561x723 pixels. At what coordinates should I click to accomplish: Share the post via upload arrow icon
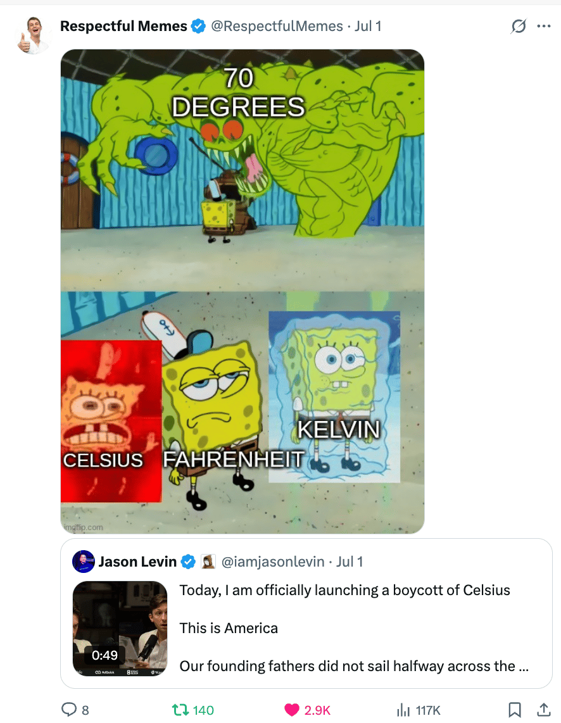pos(544,710)
